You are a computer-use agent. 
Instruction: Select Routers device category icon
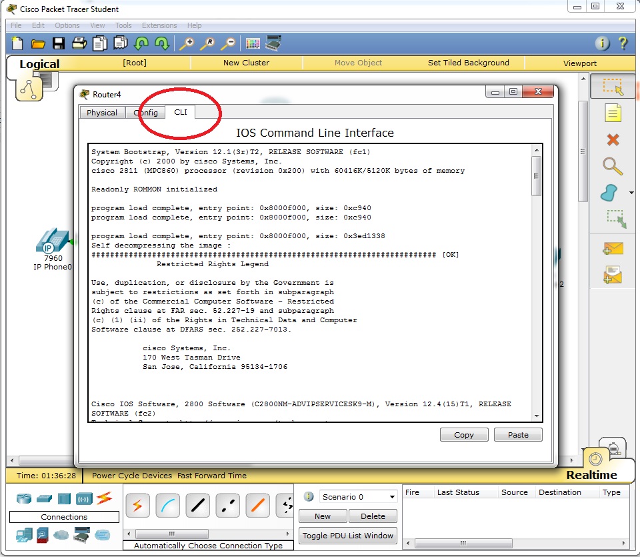24,498
